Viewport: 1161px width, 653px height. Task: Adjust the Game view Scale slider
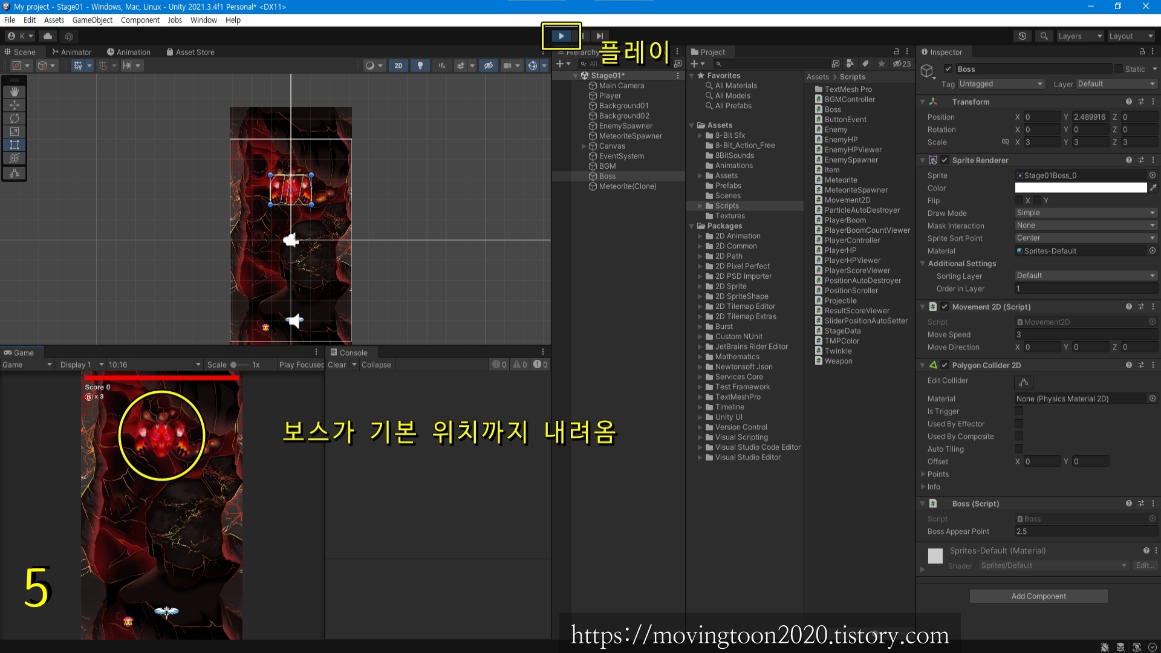tap(239, 365)
